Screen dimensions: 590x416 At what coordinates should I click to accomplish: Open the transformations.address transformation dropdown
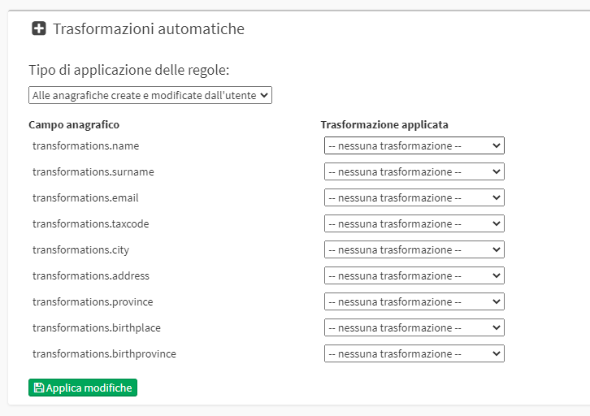[x=414, y=275]
